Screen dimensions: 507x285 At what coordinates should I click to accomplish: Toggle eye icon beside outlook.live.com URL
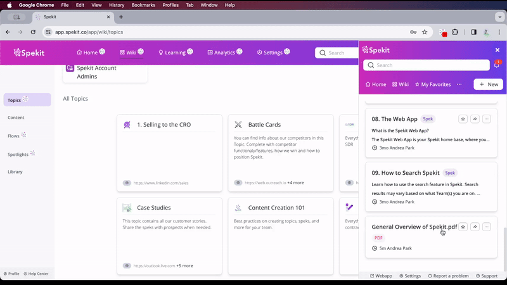tap(127, 265)
